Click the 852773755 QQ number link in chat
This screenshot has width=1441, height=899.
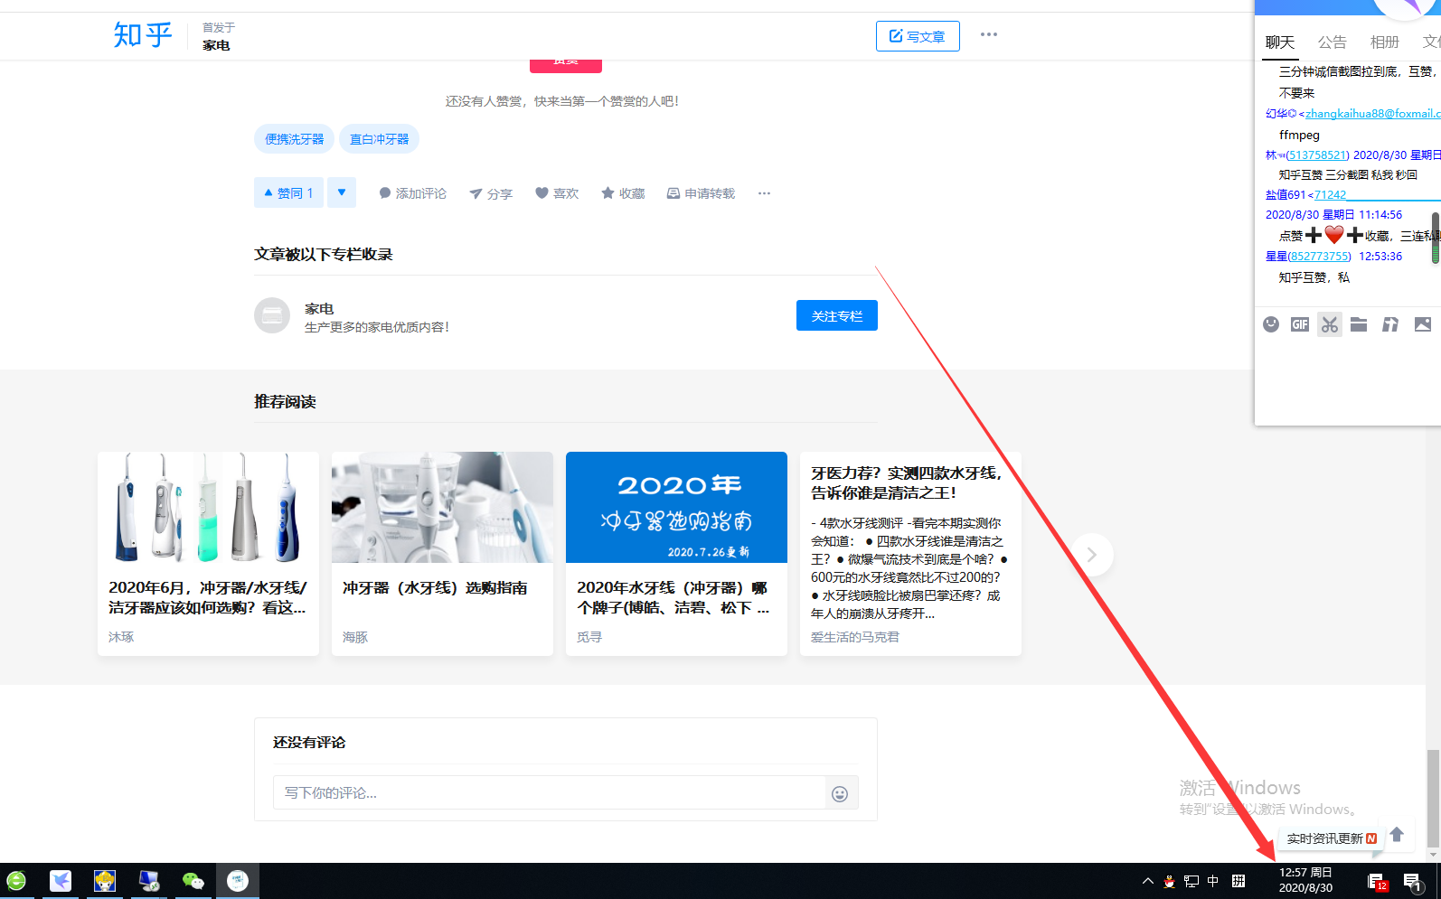click(1320, 257)
